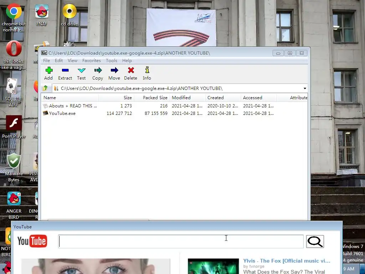Click the Extract toolbar icon
The height and width of the screenshot is (274, 365).
[65, 70]
